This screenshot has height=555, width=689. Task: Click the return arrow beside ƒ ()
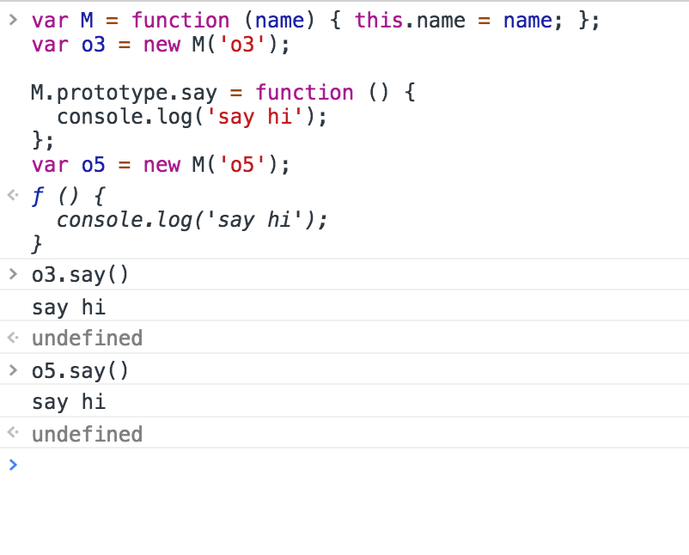click(13, 195)
